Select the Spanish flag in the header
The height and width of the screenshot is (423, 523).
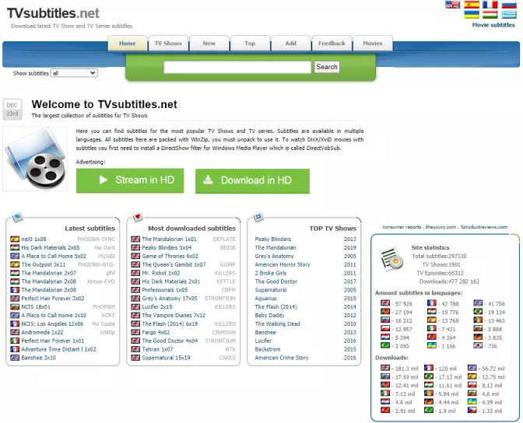pyautogui.click(x=472, y=5)
